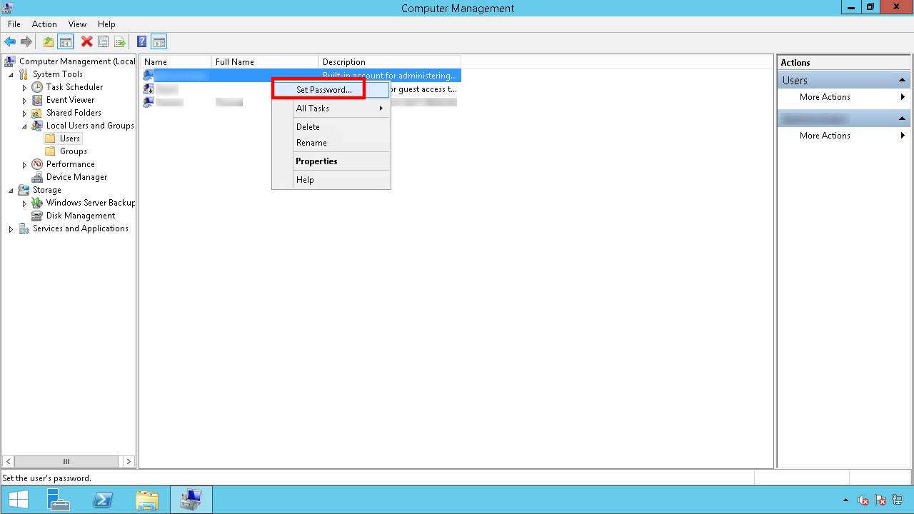
Task: Toggle Show/Hide Console Tree toolbar icon
Action: (x=65, y=42)
